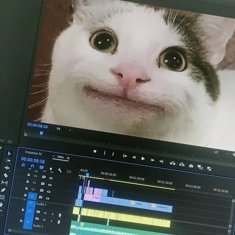Select the Ripple Edit tool
Screen dimensions: 235x235
tap(7, 168)
